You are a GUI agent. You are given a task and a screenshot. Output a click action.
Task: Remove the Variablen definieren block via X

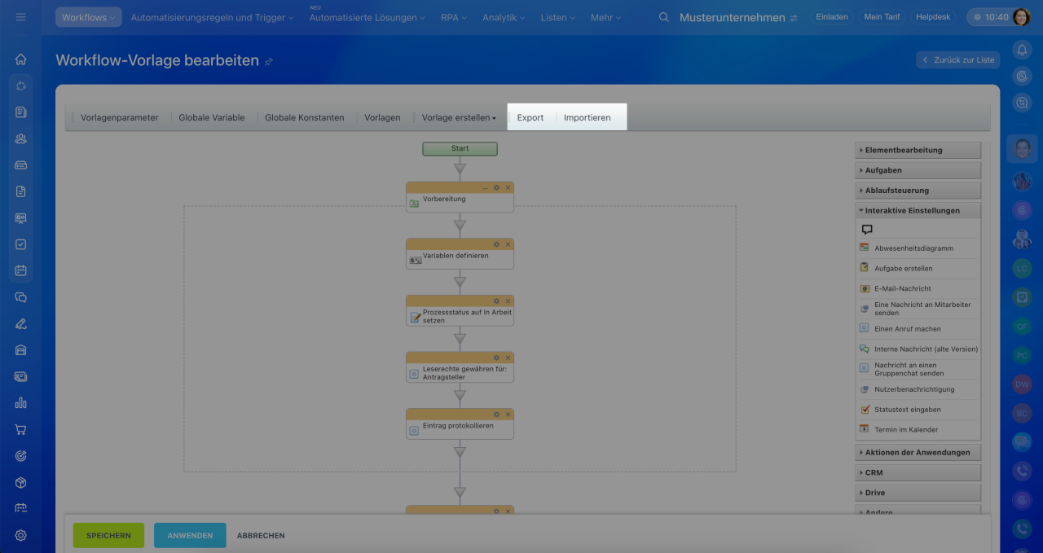pos(508,244)
